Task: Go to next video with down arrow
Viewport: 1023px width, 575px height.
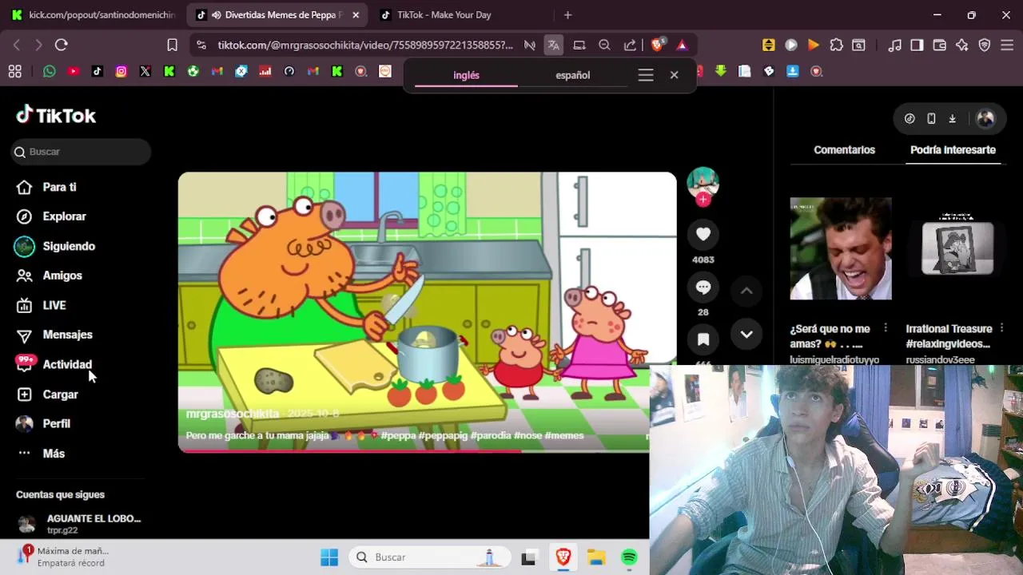Action: pos(746,335)
